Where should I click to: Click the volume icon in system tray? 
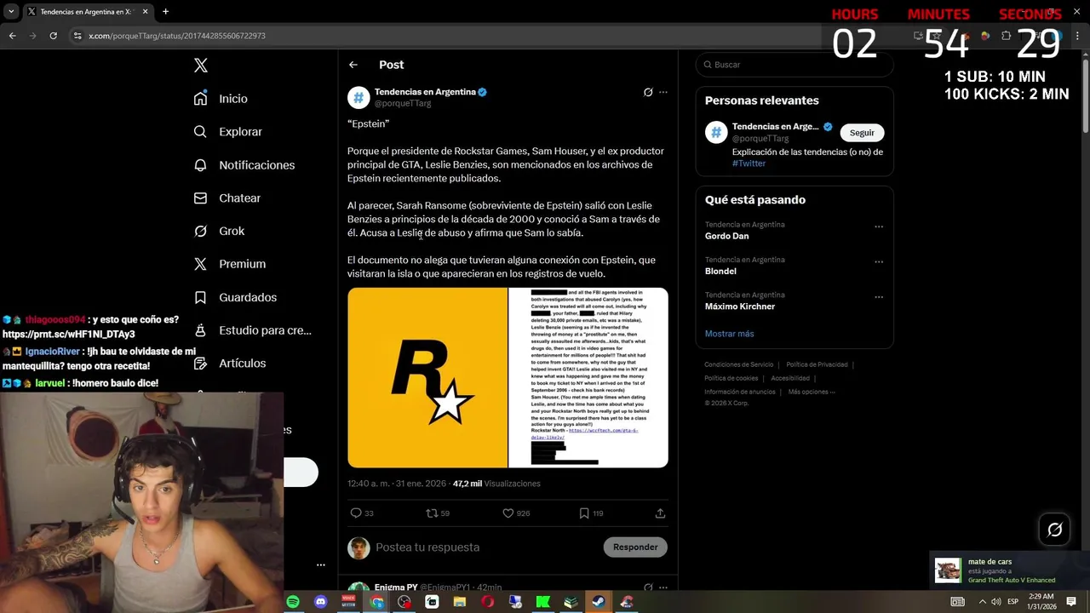[x=996, y=602]
